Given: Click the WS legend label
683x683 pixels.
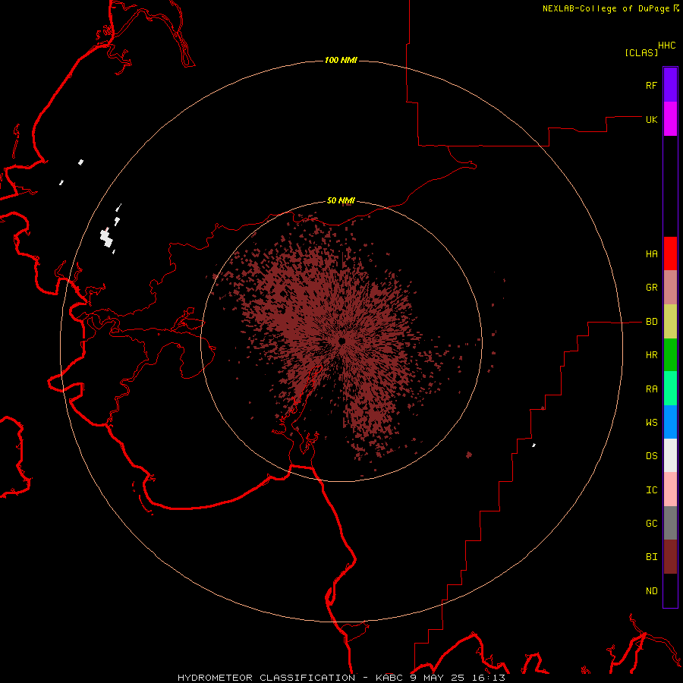Looking at the screenshot, I should coord(652,423).
